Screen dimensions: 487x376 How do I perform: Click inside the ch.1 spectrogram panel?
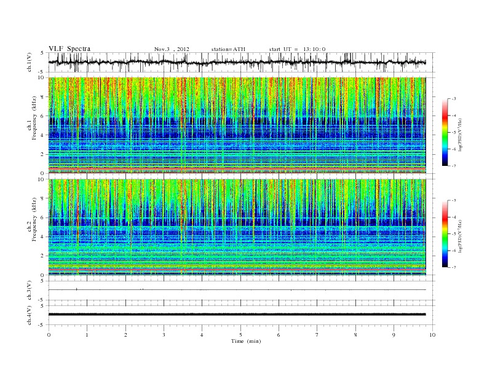click(x=237, y=125)
